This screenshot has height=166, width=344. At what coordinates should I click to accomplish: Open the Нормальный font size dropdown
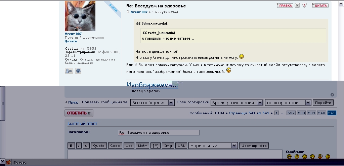[213, 146]
